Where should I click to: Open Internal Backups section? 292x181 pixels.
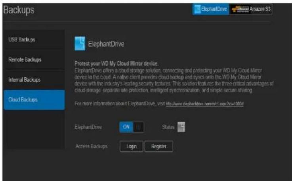[34, 80]
